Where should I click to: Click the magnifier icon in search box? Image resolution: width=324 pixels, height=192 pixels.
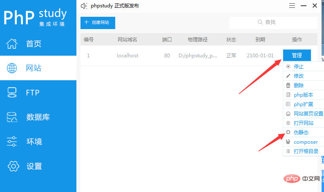click(x=260, y=22)
